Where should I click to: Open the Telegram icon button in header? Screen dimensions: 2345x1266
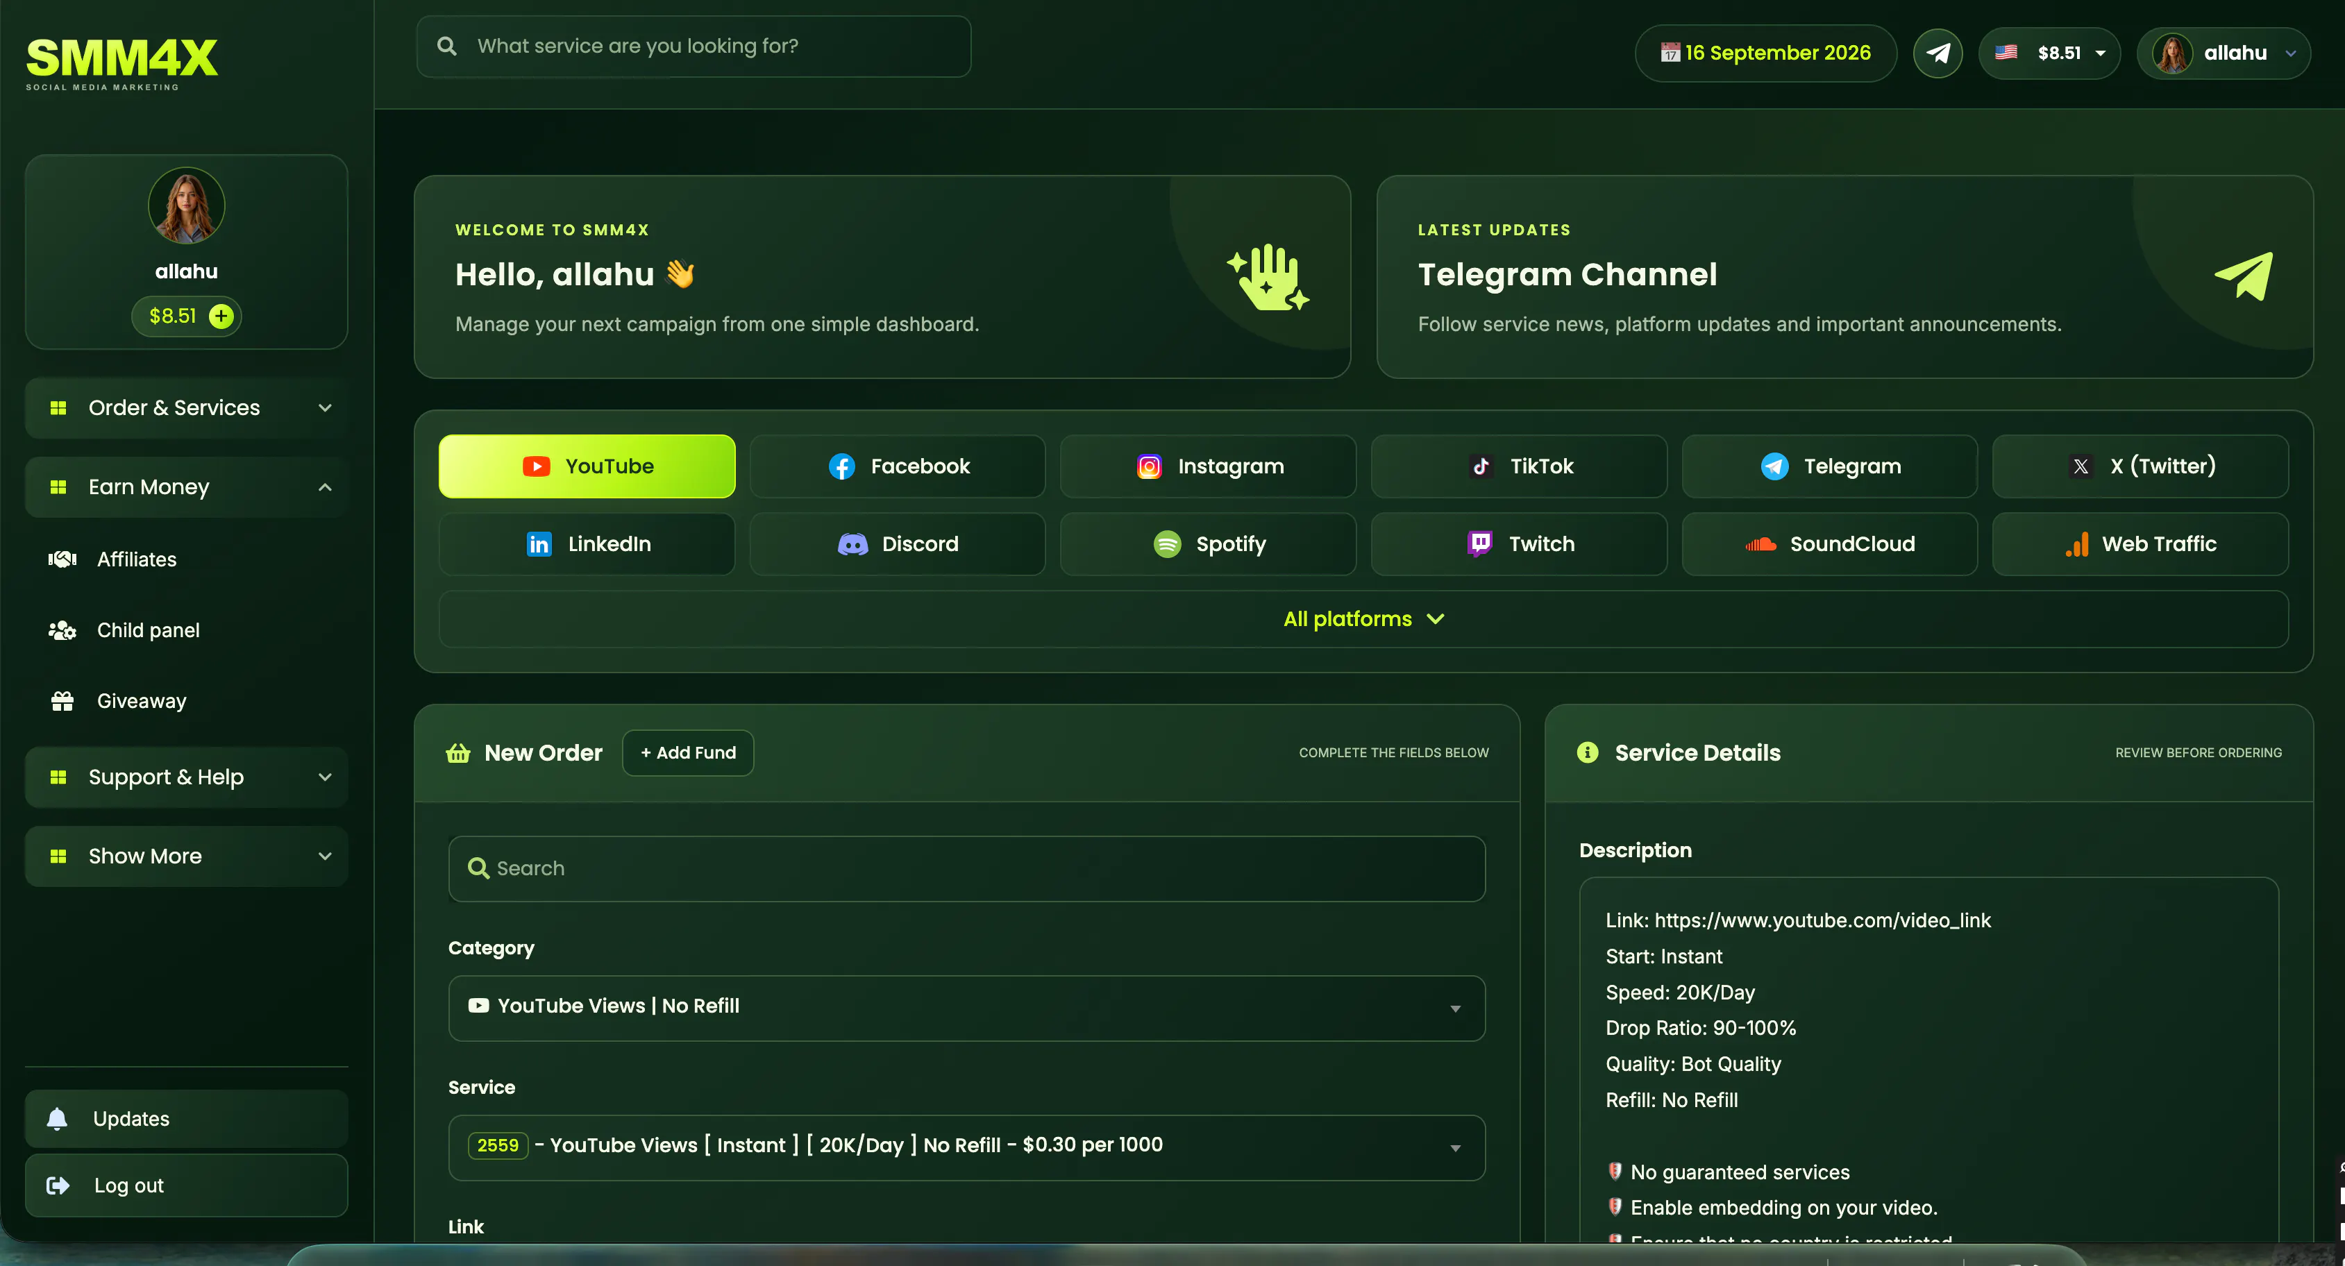coord(1938,53)
